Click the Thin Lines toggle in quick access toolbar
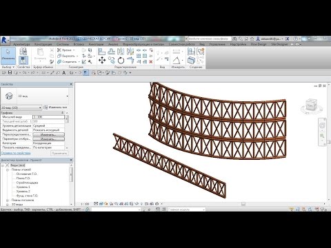 [86, 72]
